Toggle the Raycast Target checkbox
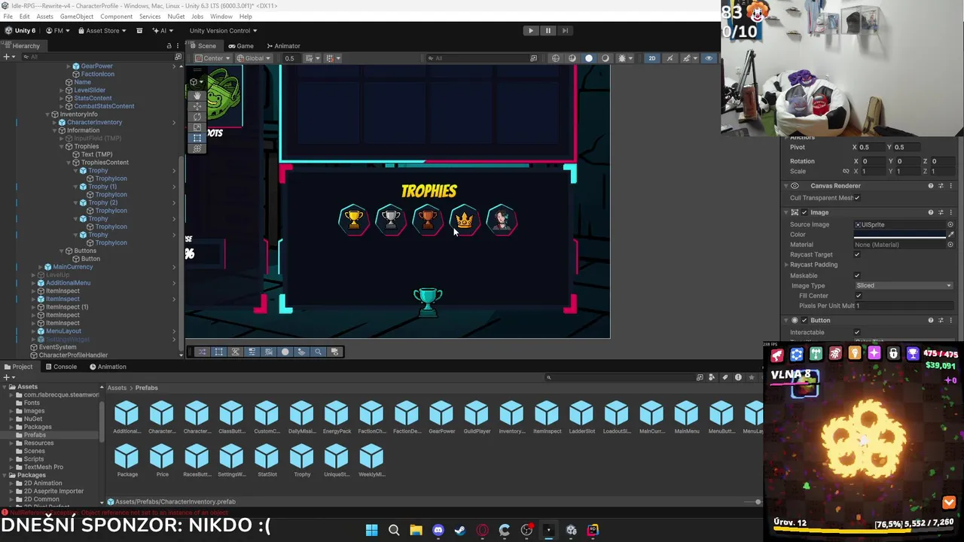This screenshot has width=964, height=542. click(x=857, y=254)
